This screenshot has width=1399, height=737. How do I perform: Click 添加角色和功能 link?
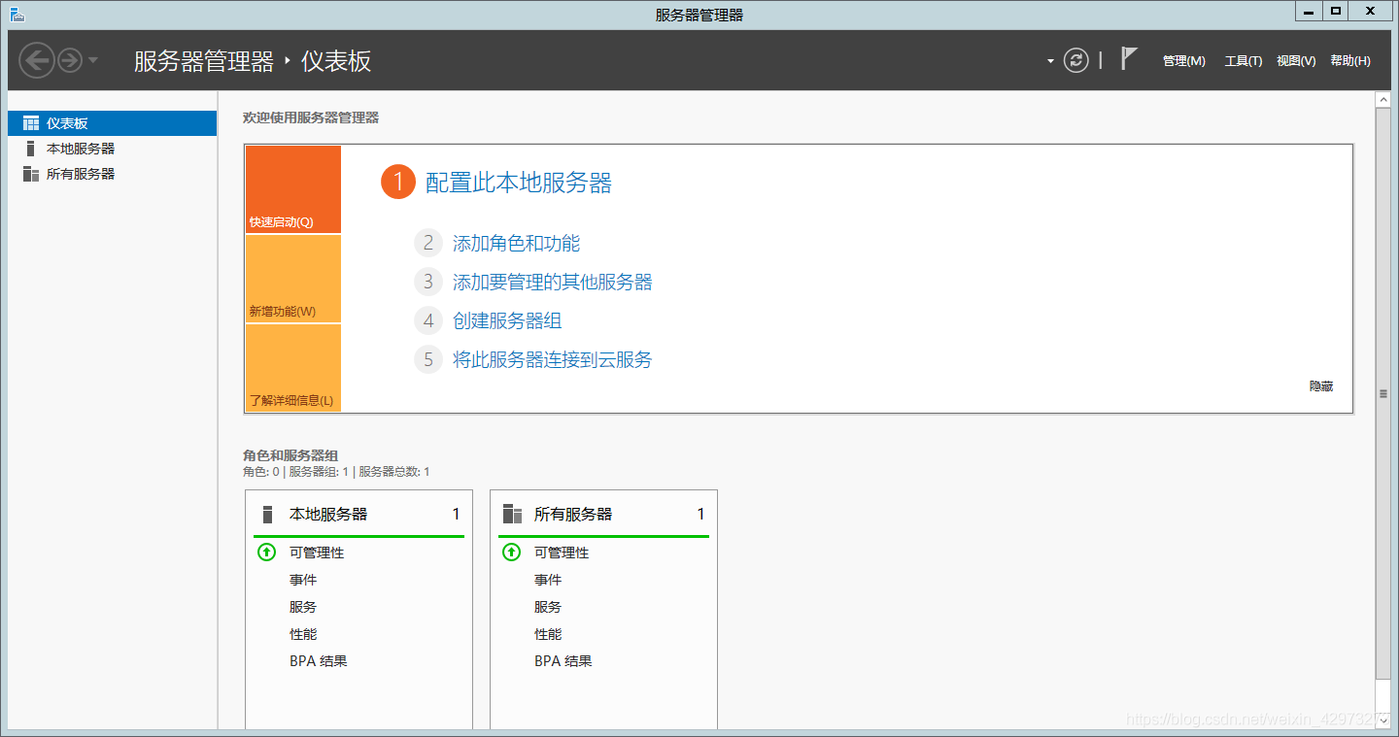tap(517, 243)
